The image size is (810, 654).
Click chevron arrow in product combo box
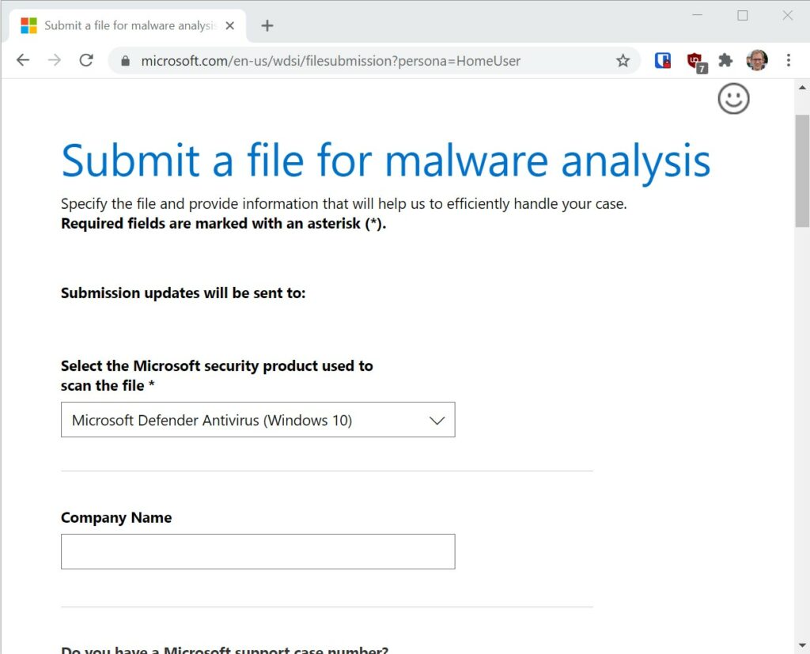pos(437,421)
